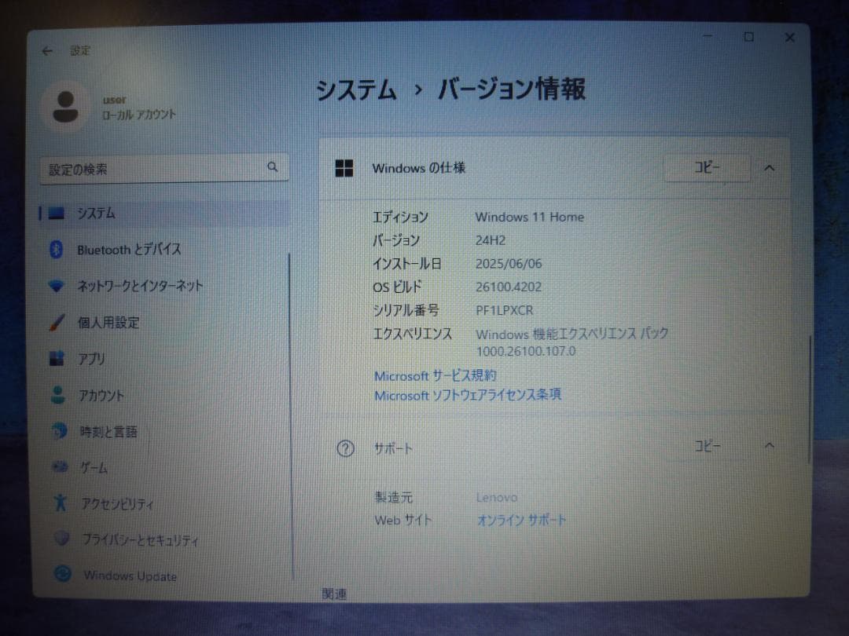Click the プライバシーとセキュリティ shield icon
Screen dimensions: 849x636
point(61,539)
